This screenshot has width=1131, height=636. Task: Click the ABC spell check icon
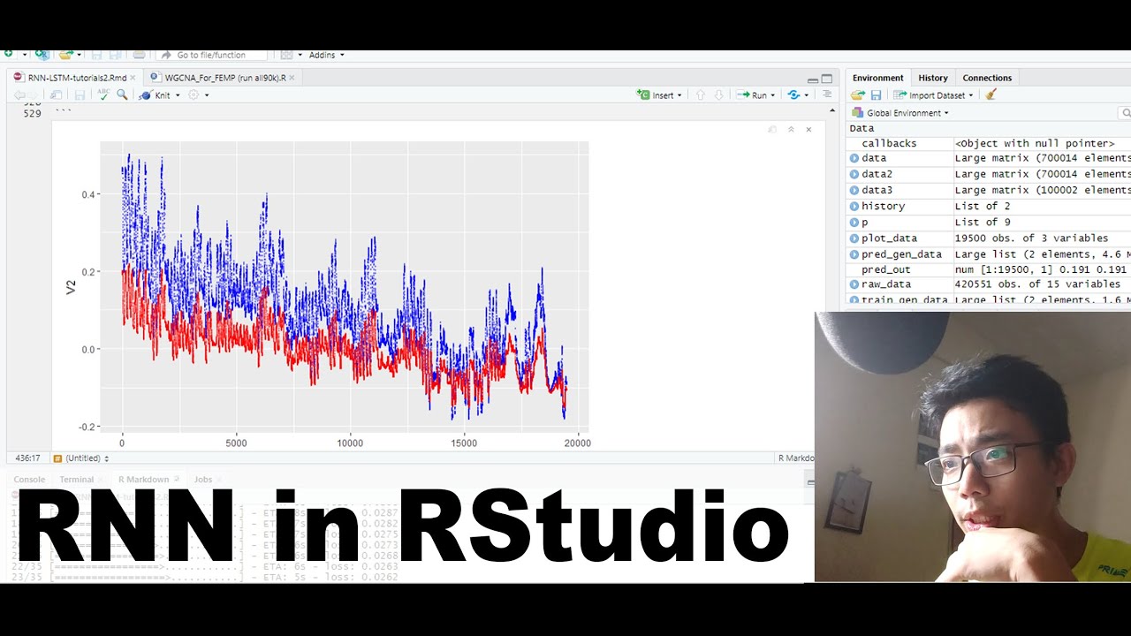pos(103,95)
